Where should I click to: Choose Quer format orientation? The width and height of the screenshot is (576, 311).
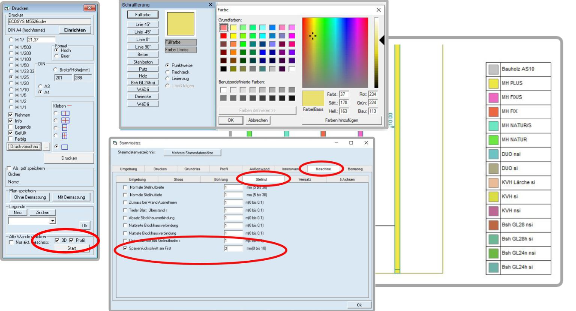[56, 56]
